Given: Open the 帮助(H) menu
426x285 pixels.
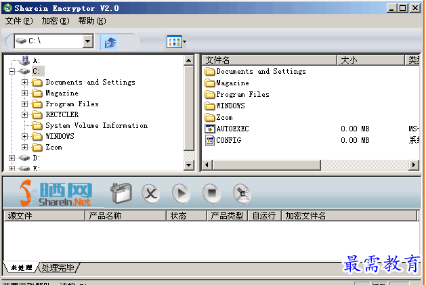Looking at the screenshot, I should click(92, 21).
